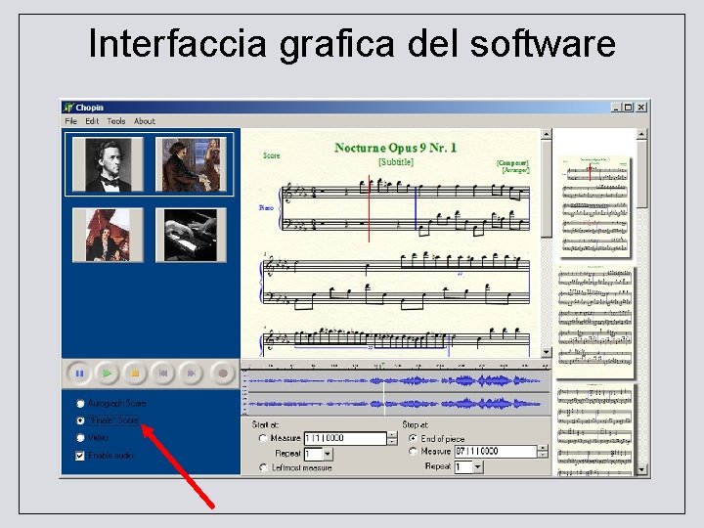Click the lower waveform audio track
The height and width of the screenshot is (528, 704).
coord(397,404)
